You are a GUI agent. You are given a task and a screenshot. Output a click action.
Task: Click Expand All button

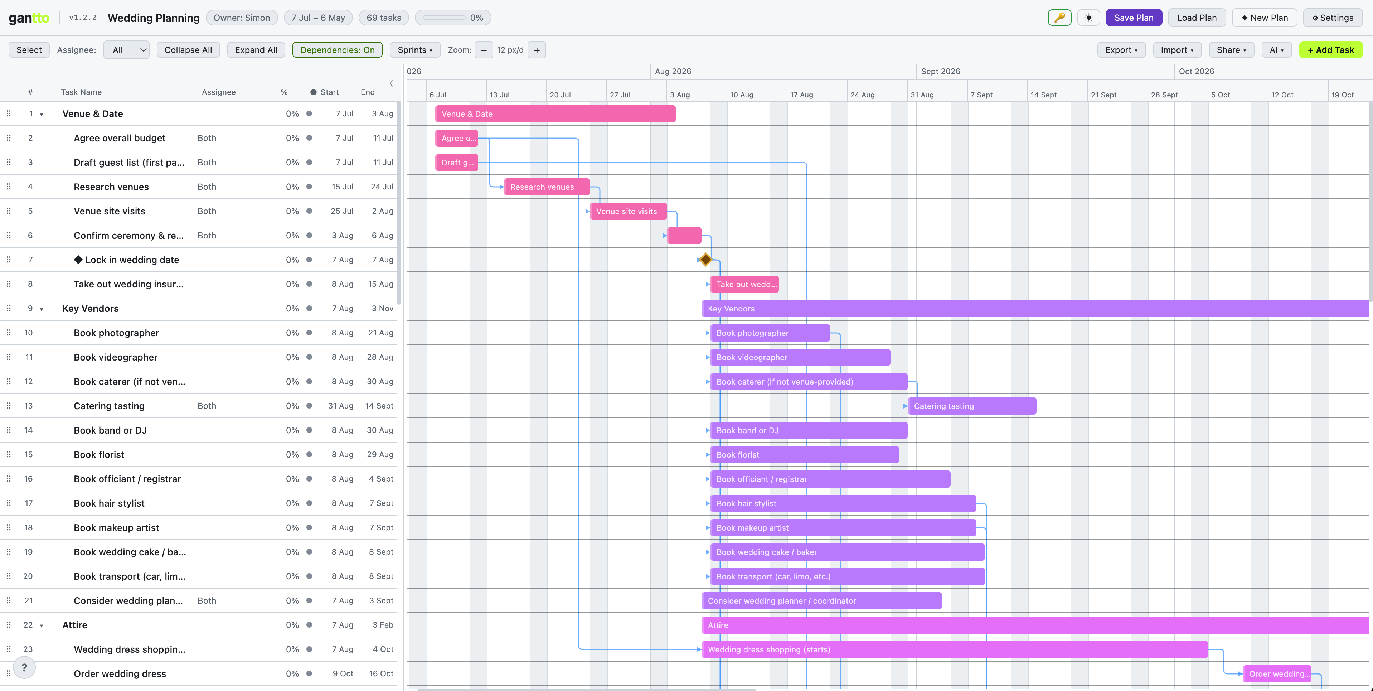tap(256, 50)
